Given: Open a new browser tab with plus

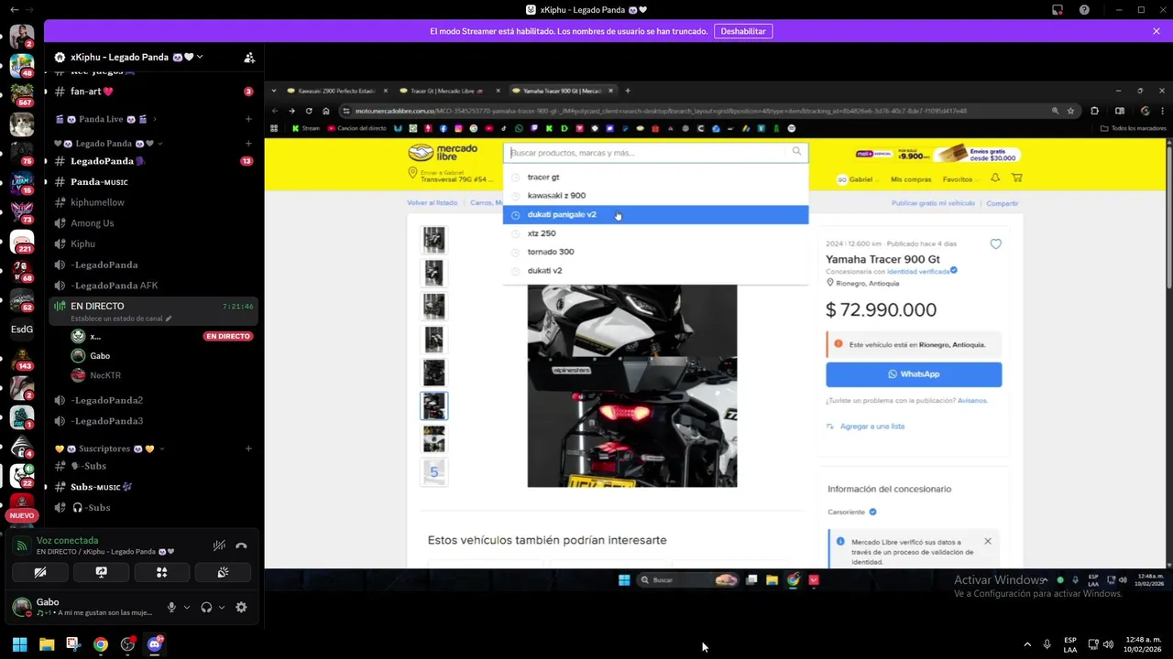Looking at the screenshot, I should (628, 91).
